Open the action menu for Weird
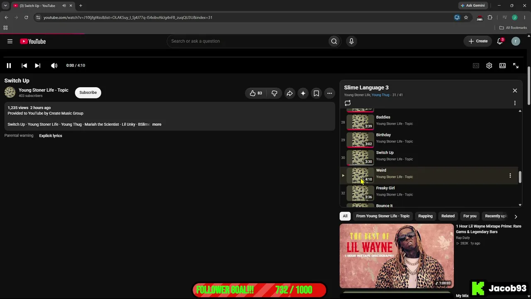The height and width of the screenshot is (299, 531). click(x=510, y=176)
